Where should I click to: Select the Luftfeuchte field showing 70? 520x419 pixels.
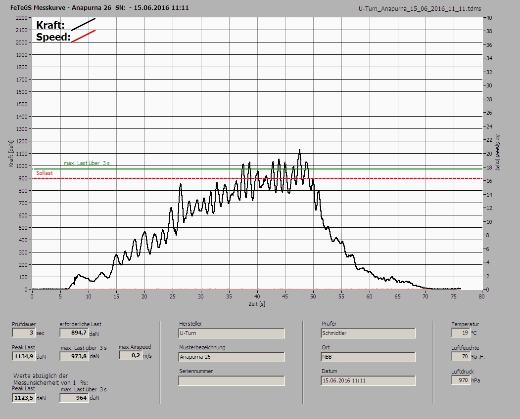tap(460, 356)
